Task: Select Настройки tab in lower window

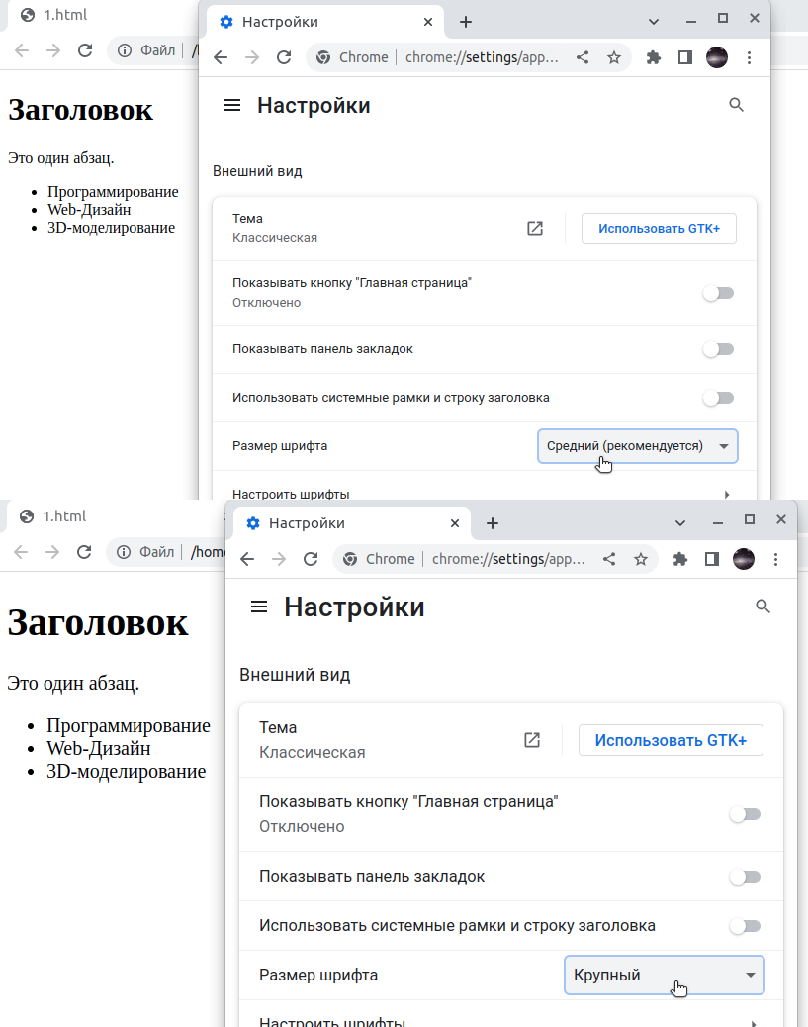Action: 352,523
